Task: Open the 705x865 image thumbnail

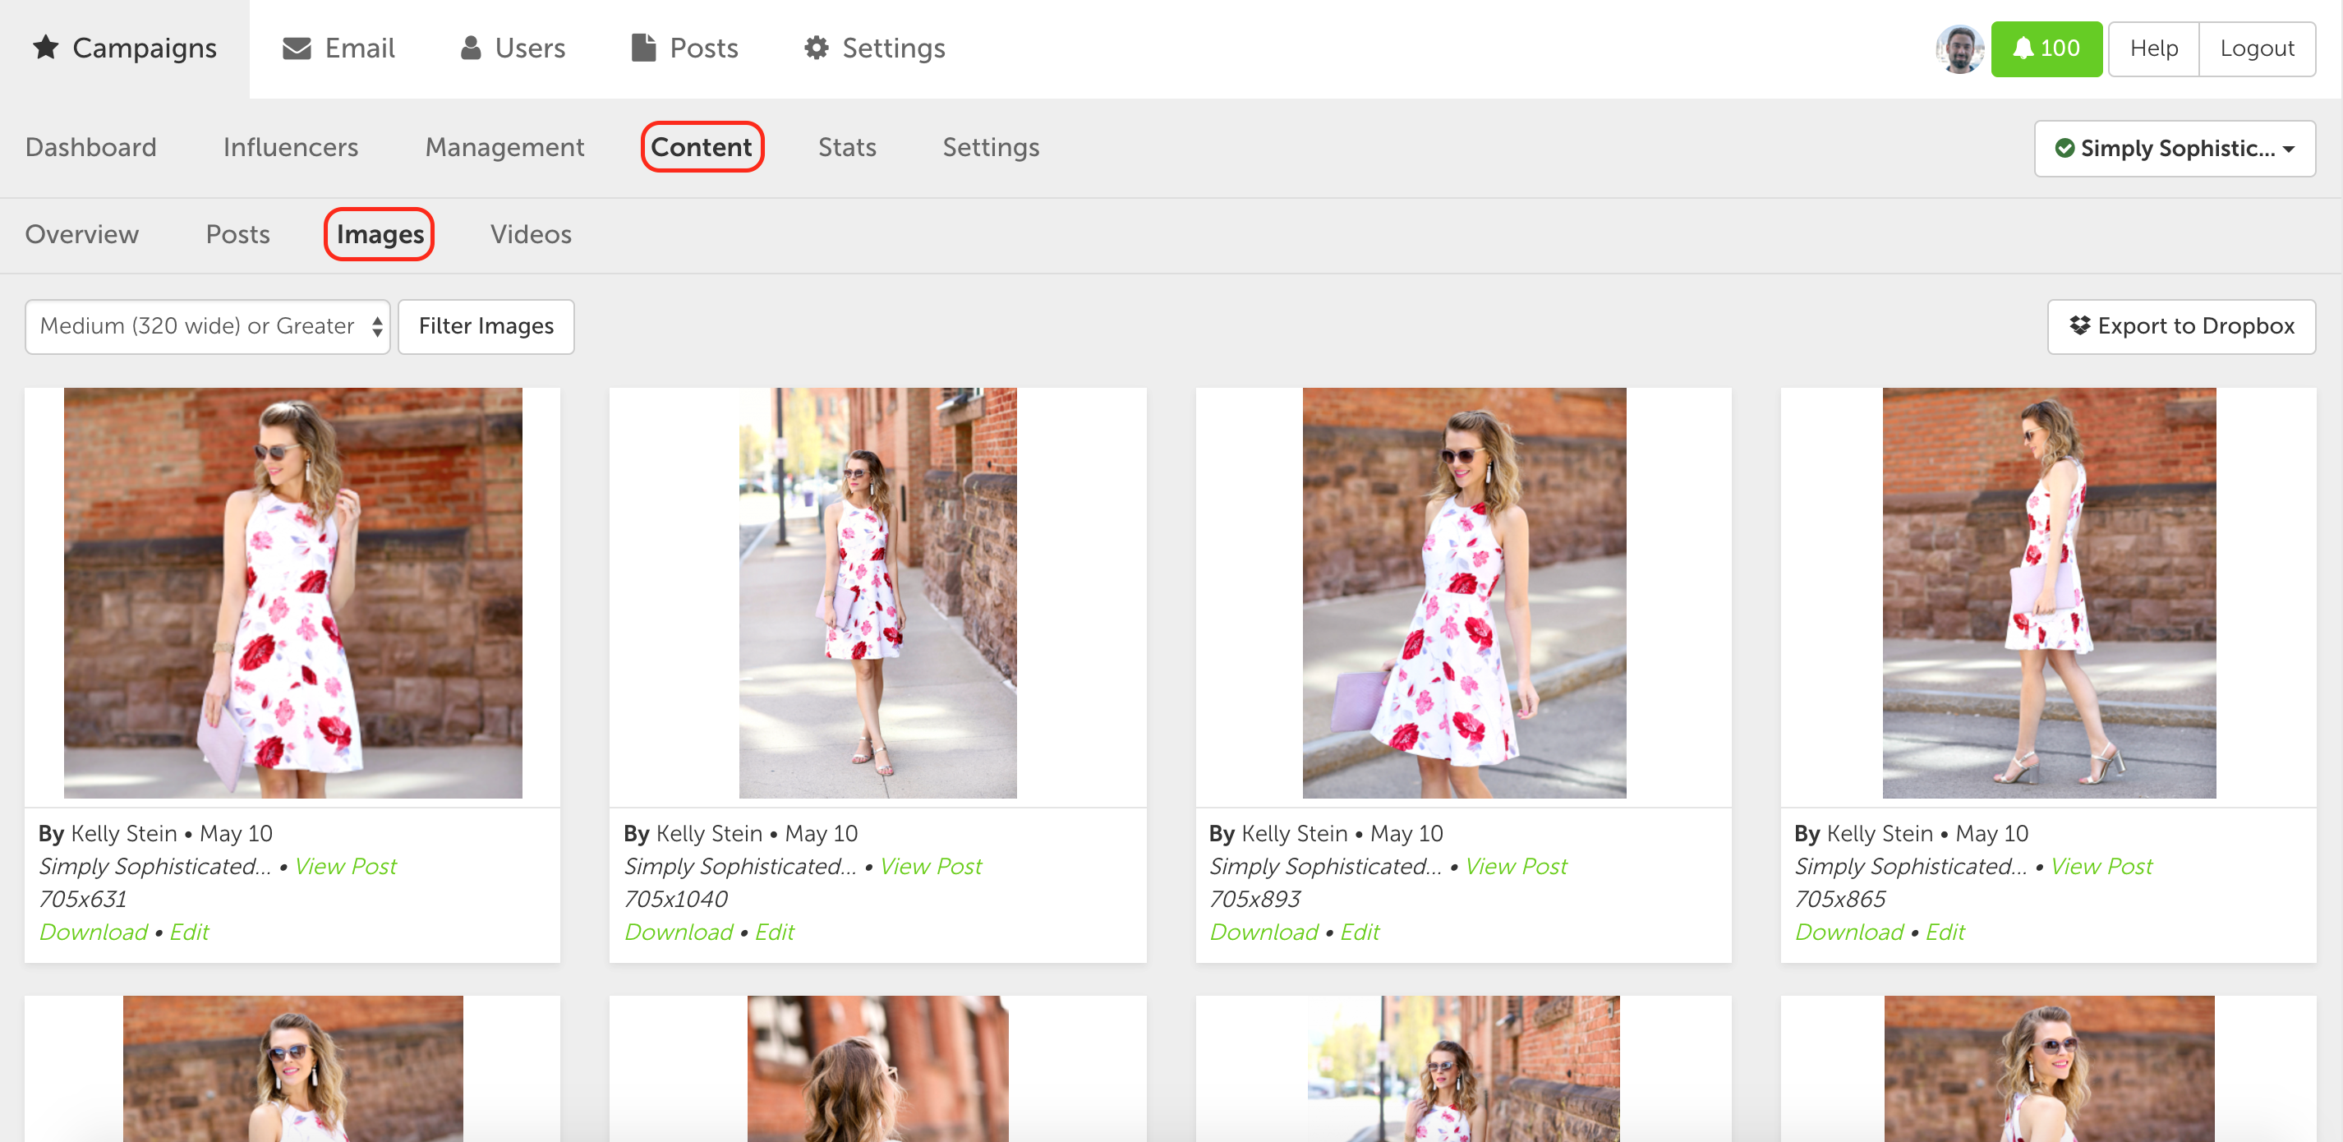Action: pyautogui.click(x=2048, y=593)
